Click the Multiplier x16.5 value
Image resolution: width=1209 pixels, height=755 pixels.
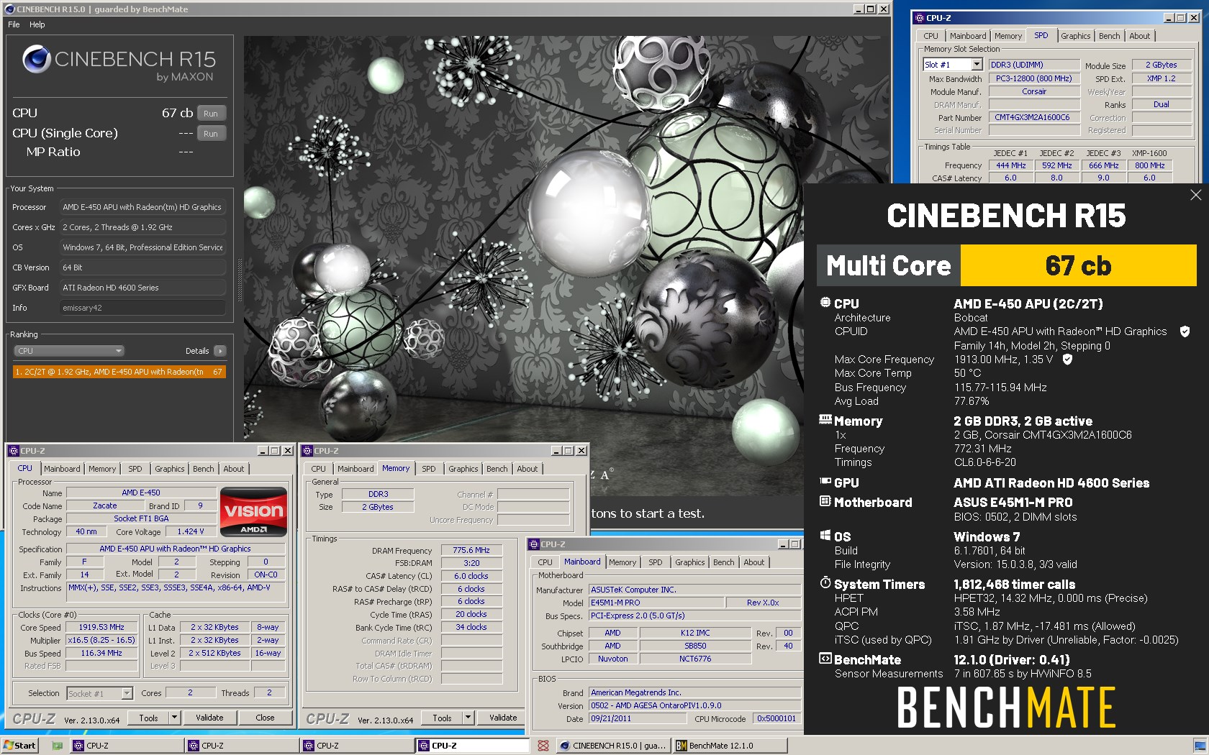tap(101, 640)
